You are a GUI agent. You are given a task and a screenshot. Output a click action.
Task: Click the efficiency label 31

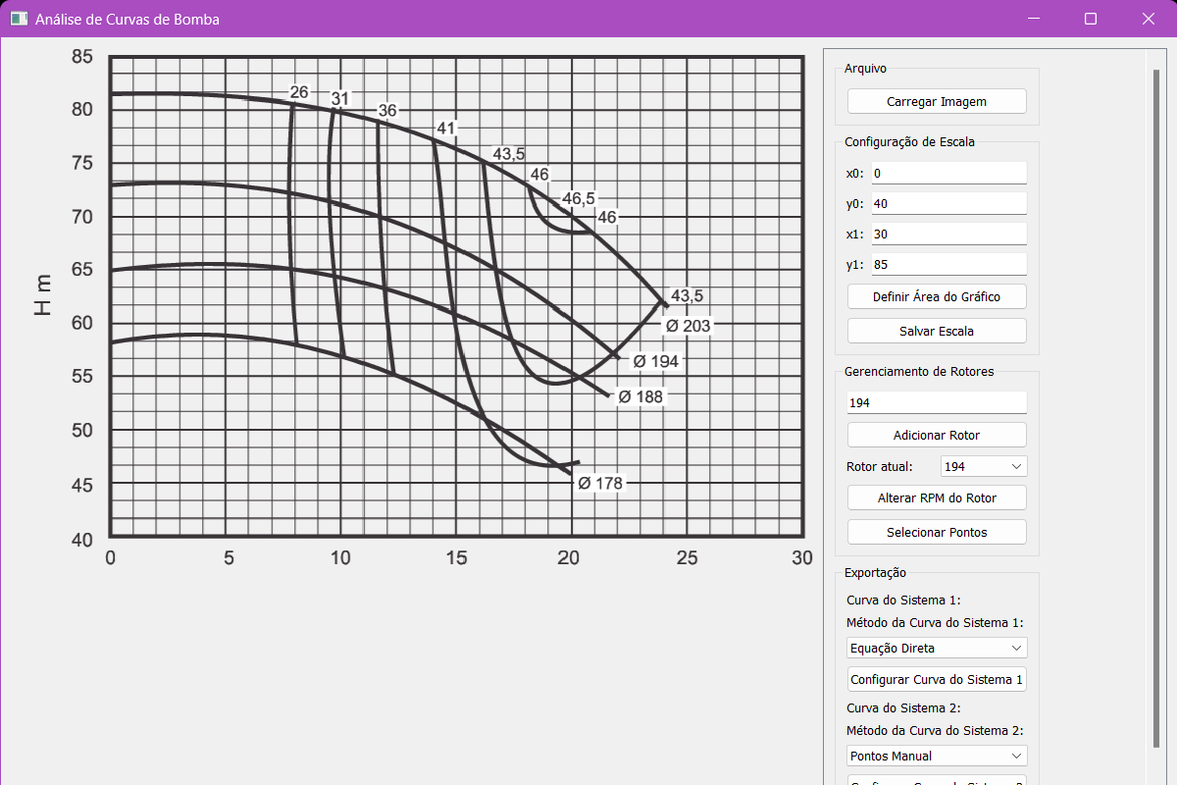pos(340,98)
